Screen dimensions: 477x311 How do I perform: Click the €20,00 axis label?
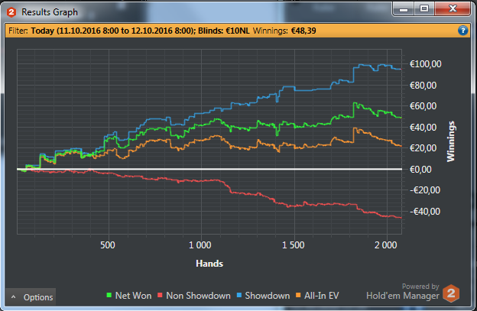coord(423,148)
